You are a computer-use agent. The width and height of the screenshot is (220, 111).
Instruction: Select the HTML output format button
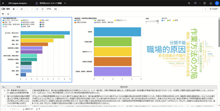pos(49,9)
